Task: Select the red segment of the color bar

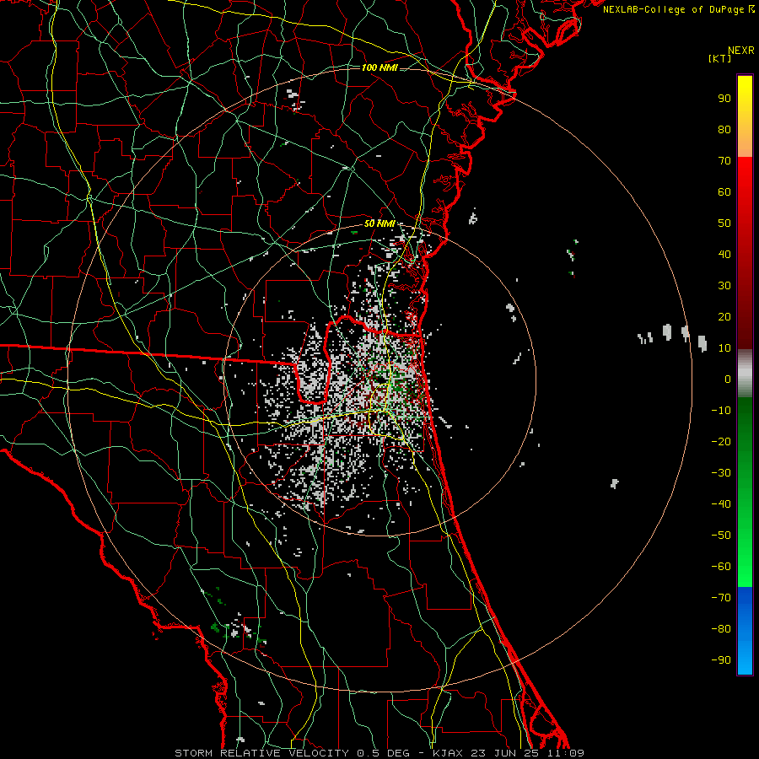Action: (x=745, y=253)
